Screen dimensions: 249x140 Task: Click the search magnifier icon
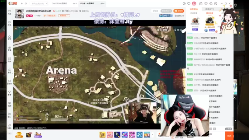47,3
